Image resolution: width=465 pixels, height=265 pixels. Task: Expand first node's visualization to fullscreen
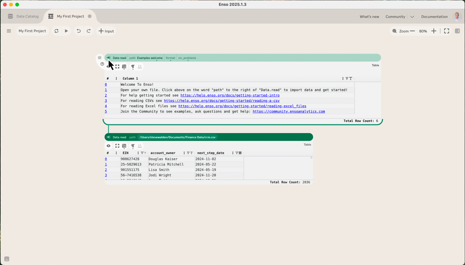(117, 66)
